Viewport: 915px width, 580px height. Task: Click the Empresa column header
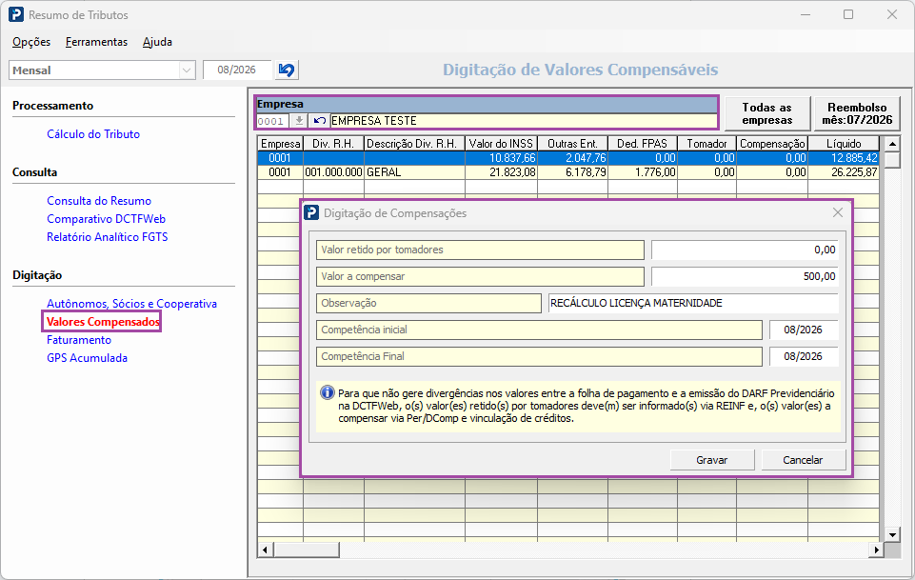tap(280, 144)
